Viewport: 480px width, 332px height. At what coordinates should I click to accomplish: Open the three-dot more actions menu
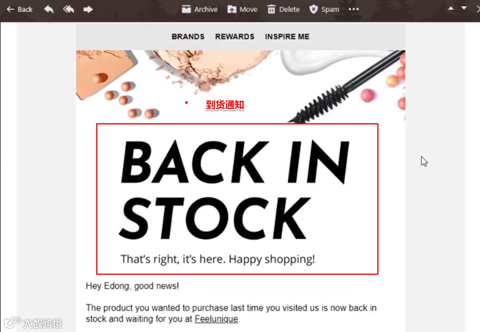click(x=354, y=9)
